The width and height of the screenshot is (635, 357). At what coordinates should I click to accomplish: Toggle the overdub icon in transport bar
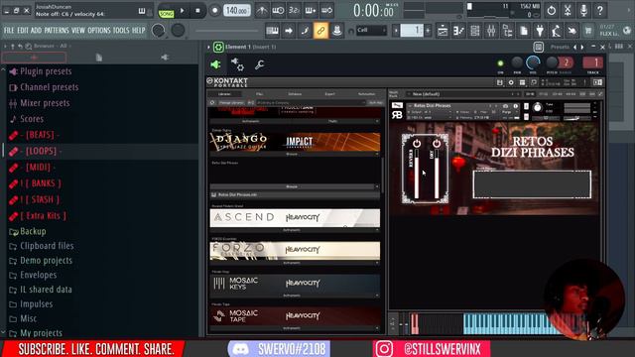point(311,10)
